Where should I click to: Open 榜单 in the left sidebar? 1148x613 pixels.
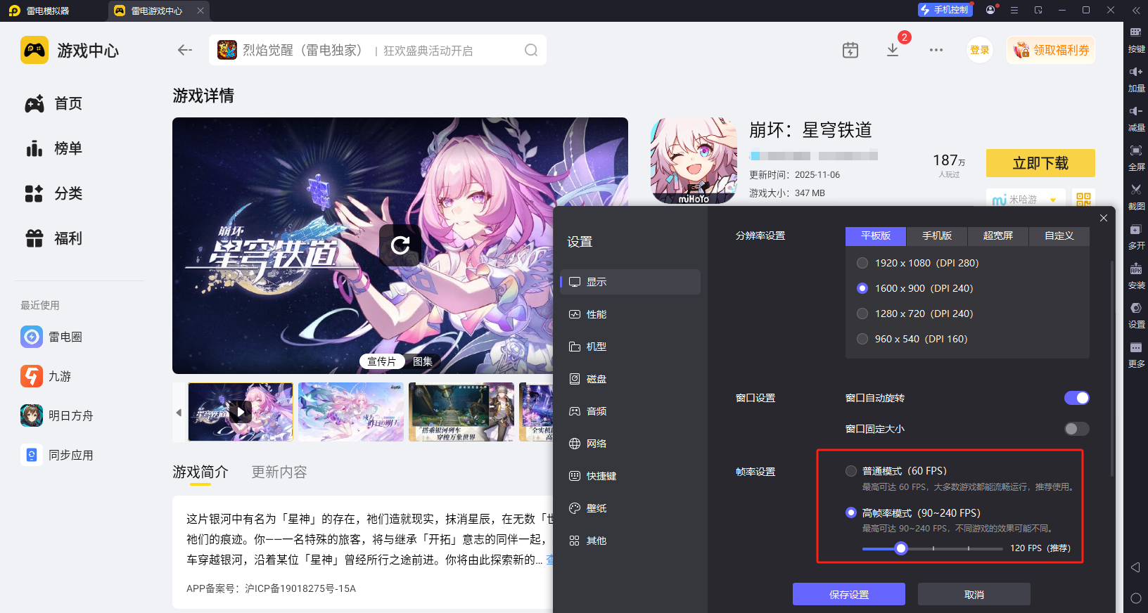click(54, 148)
